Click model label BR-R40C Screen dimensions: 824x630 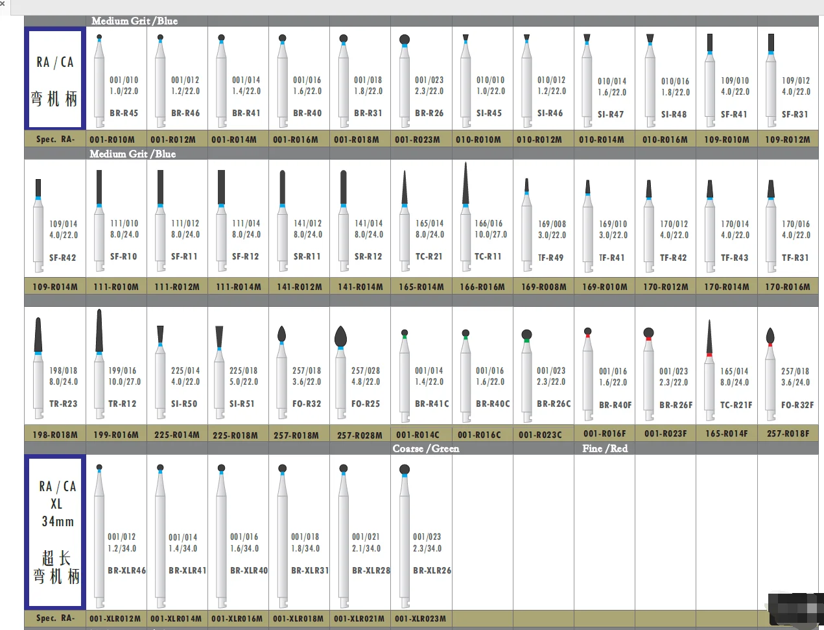(x=493, y=404)
